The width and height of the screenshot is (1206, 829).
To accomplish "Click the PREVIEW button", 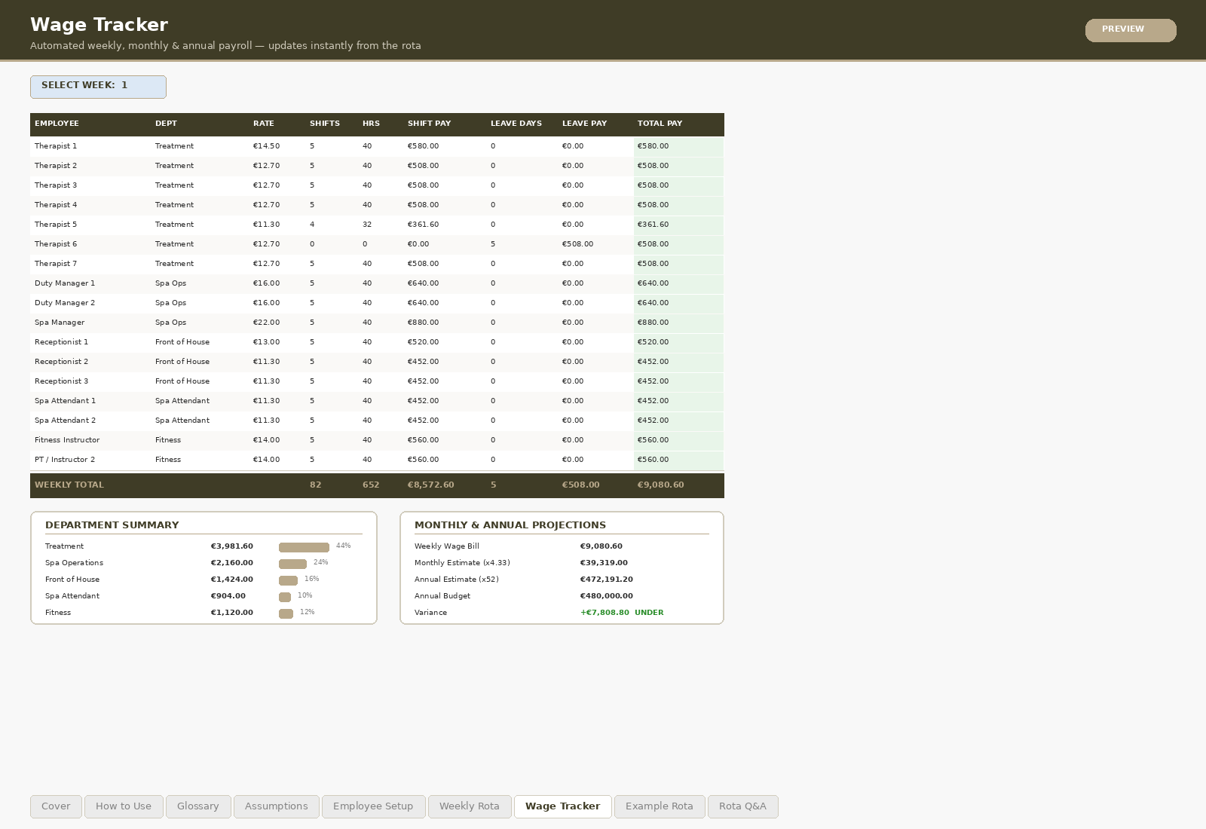I will pos(1130,30).
